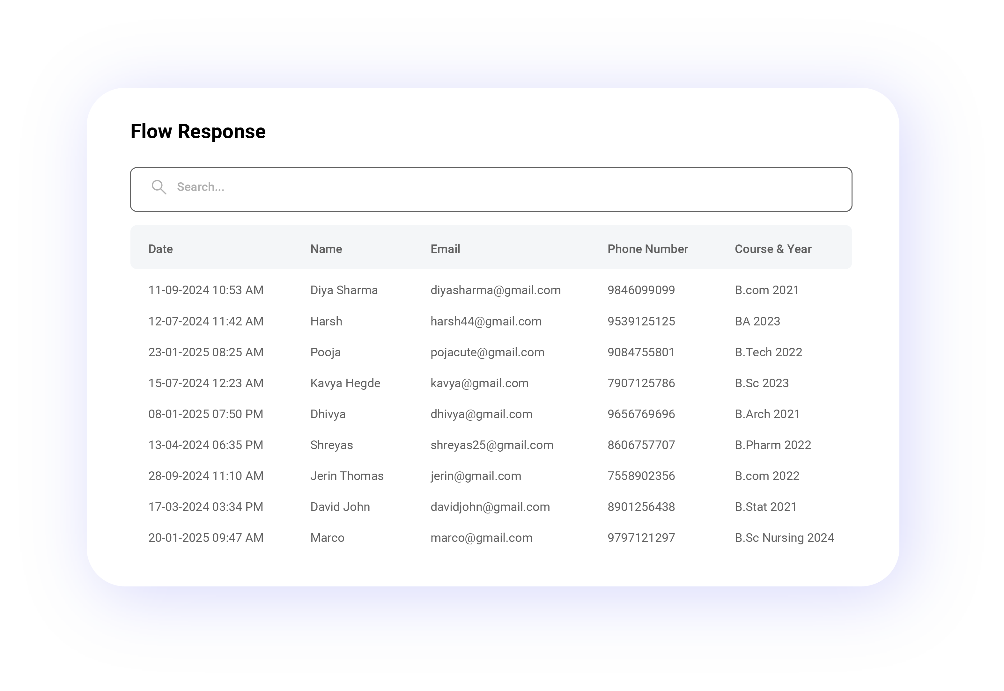
Task: Click course cell BA 2023
Action: coord(757,321)
